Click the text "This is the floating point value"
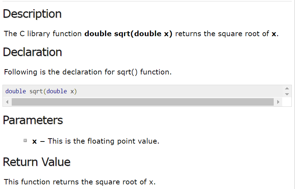Viewport: 295px width, 189px height. click(103, 141)
